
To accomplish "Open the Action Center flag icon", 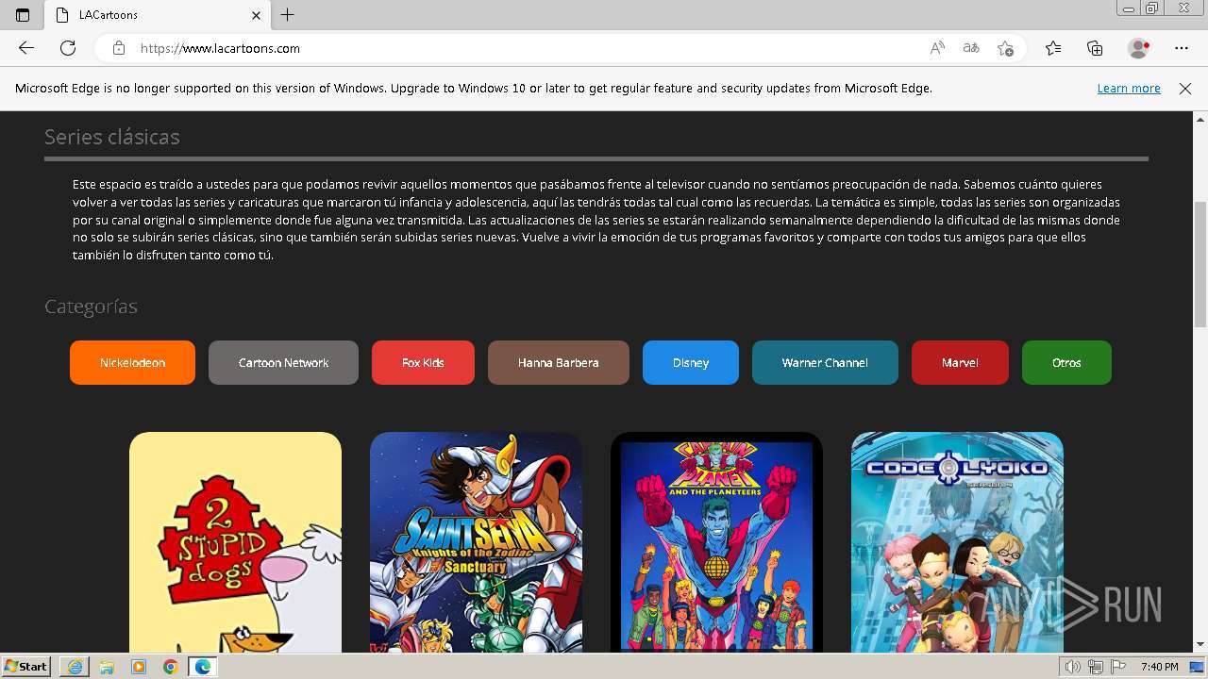I will point(1118,667).
